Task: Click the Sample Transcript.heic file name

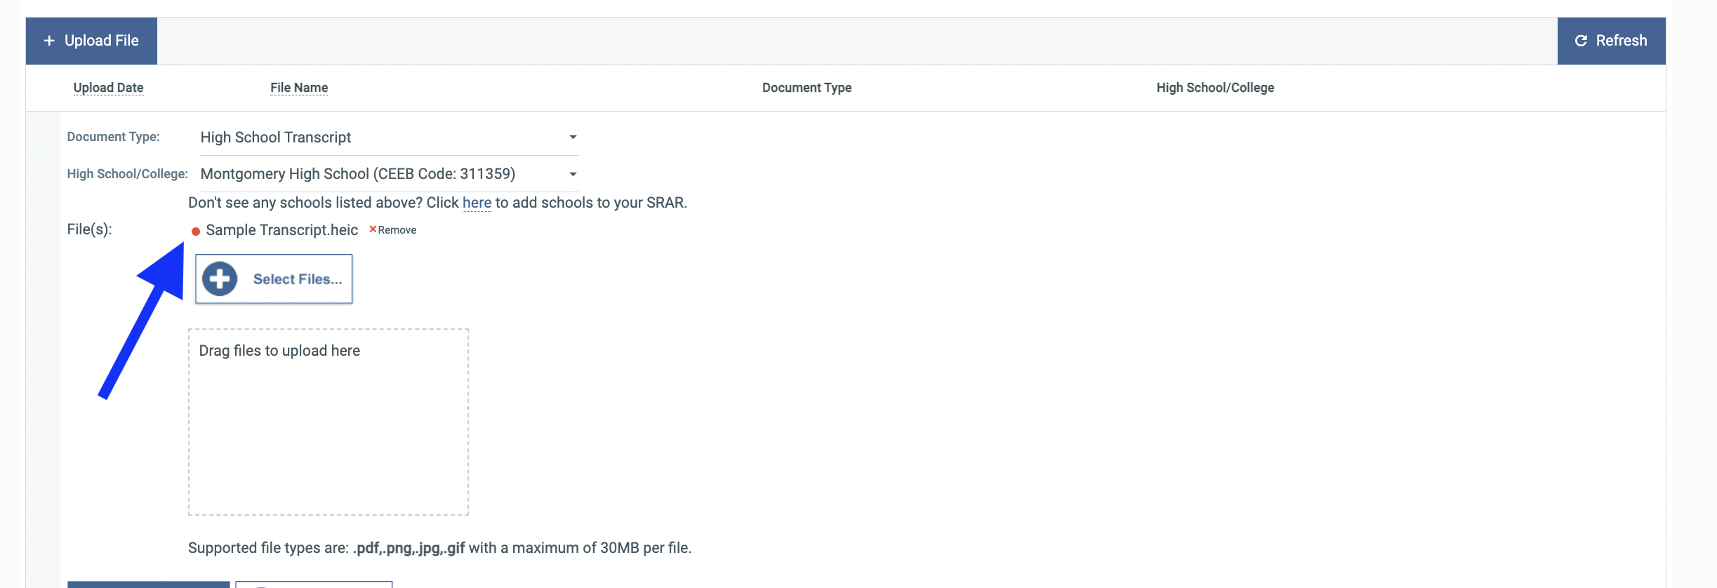Action: click(281, 230)
